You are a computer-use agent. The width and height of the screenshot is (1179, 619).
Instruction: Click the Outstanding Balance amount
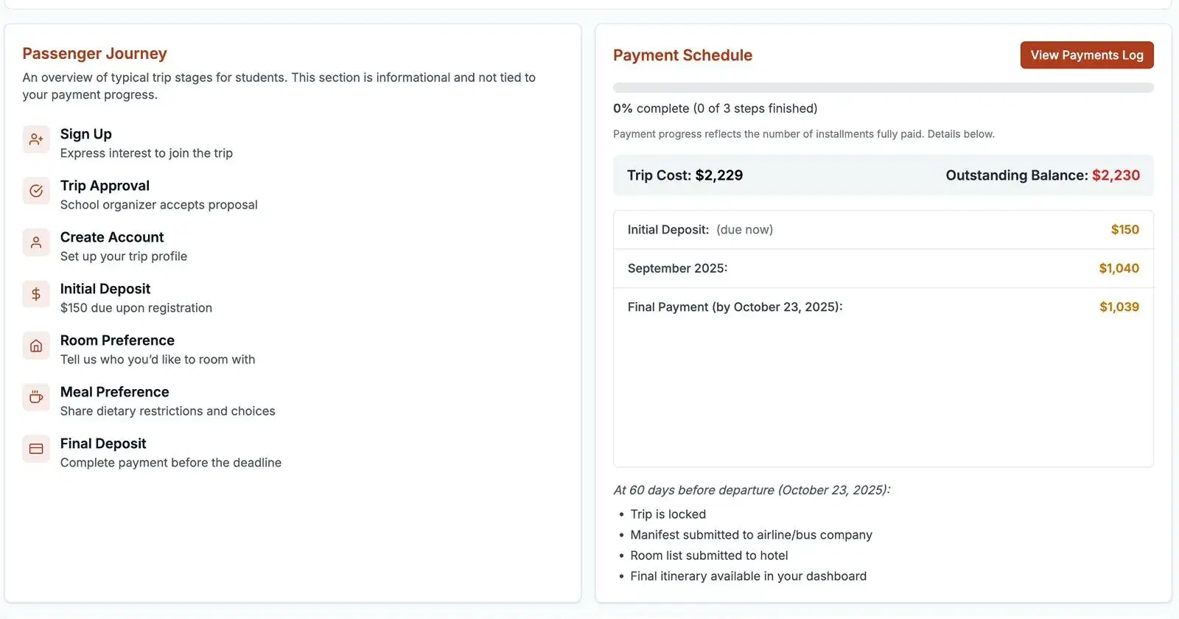point(1116,175)
